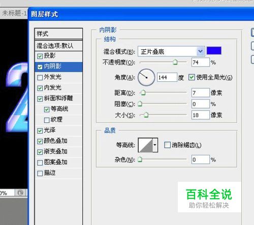Select 混合选项:默认 blending options row
Screen dimensions: 254x225
click(58, 46)
